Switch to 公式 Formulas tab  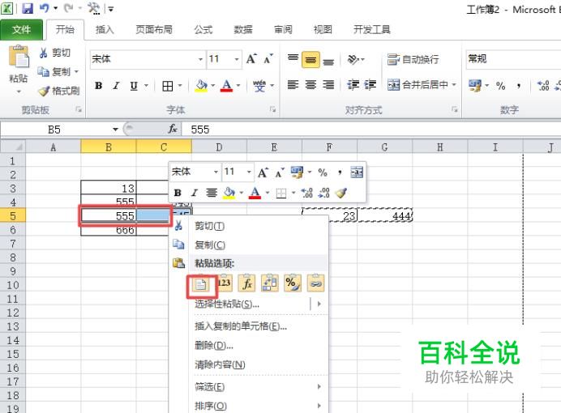203,30
